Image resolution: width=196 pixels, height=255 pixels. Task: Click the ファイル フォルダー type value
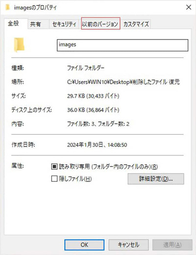(86, 68)
